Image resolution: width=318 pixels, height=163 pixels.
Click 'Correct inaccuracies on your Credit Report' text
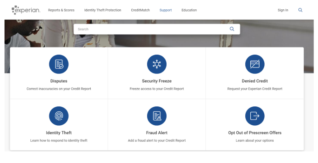59,89
